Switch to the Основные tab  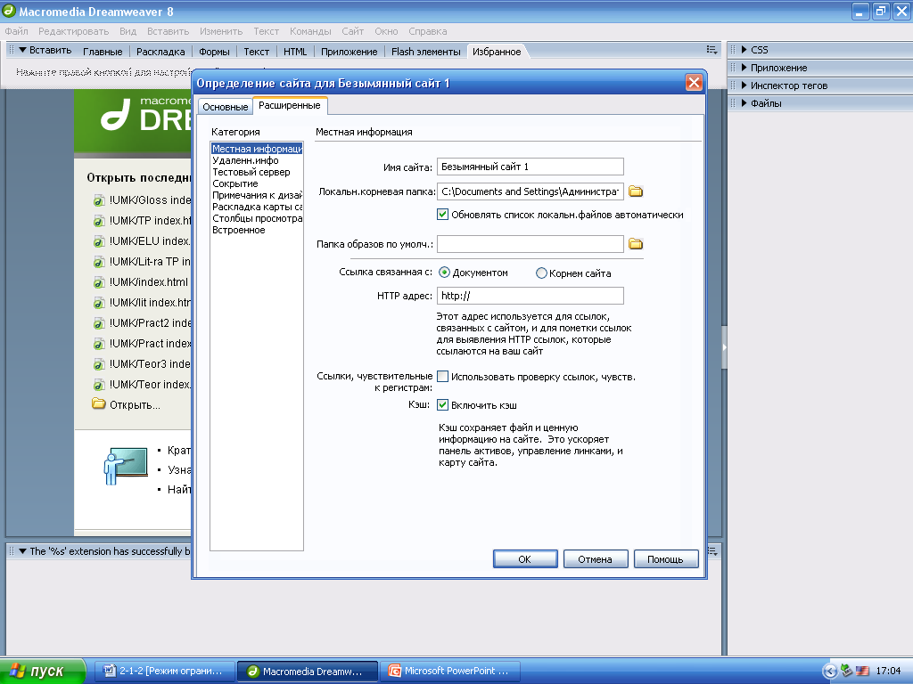(x=226, y=107)
